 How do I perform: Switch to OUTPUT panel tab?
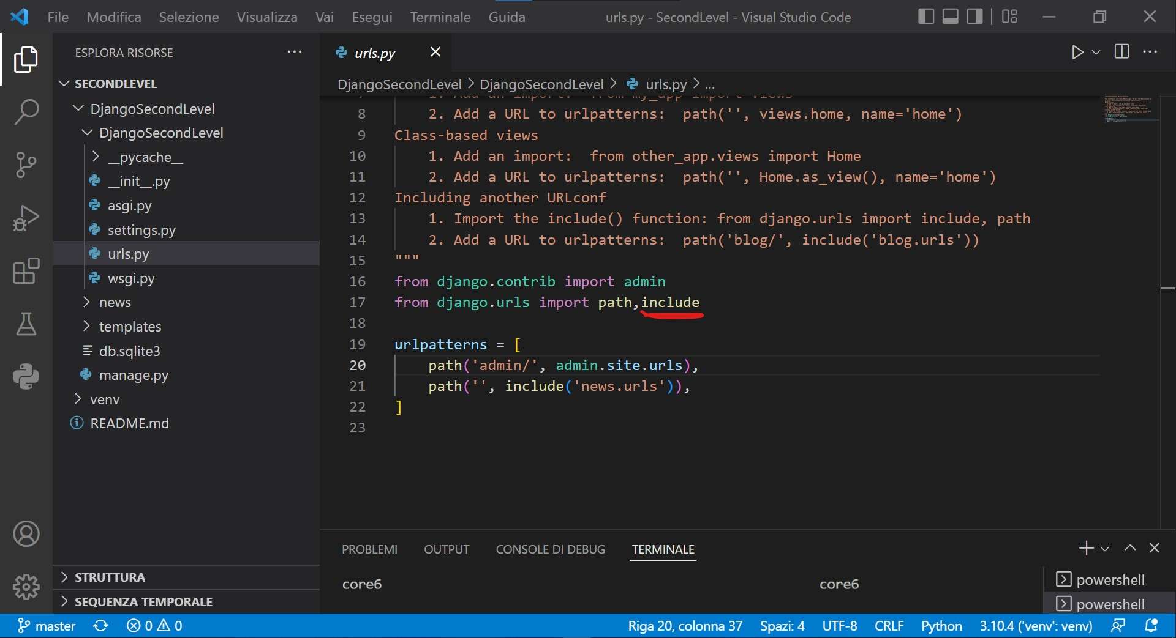(x=447, y=549)
